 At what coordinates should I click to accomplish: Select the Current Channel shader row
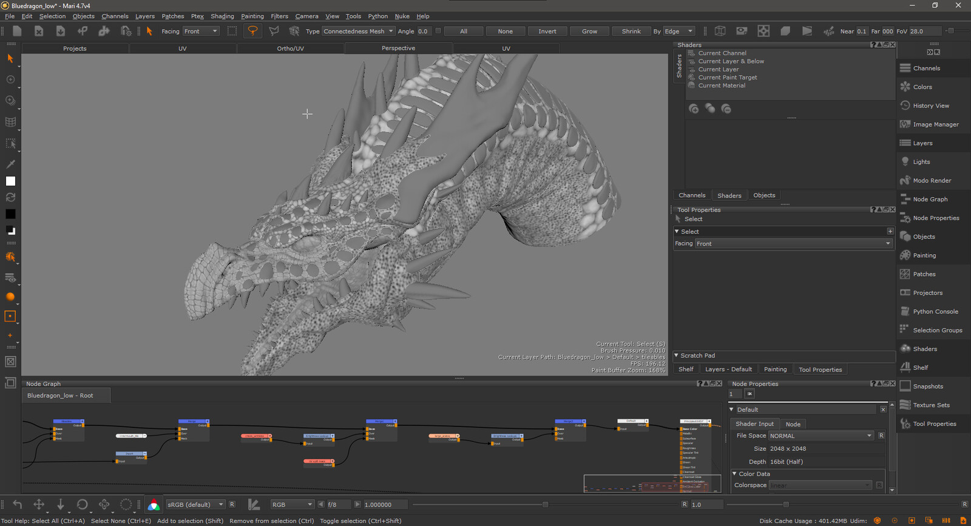(x=722, y=53)
